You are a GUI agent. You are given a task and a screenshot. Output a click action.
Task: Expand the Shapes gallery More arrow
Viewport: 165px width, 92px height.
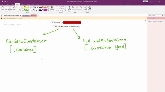coord(65,10)
